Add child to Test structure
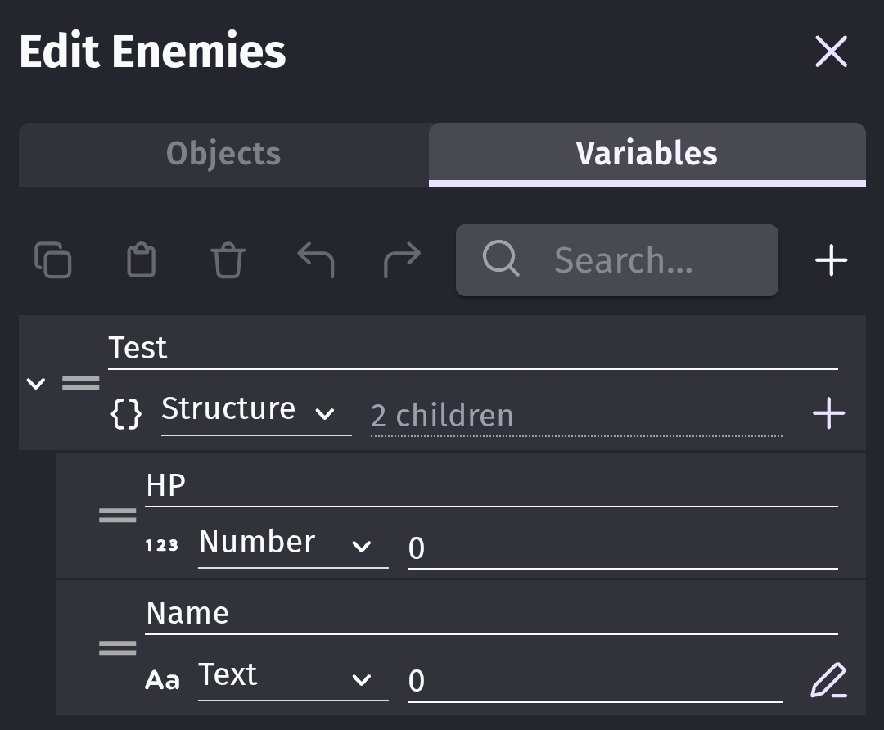The width and height of the screenshot is (884, 730). [828, 413]
